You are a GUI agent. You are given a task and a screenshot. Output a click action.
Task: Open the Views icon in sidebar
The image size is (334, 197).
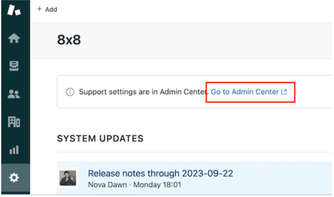pos(14,66)
